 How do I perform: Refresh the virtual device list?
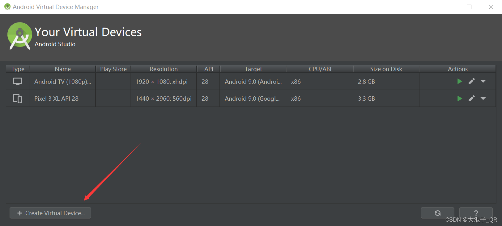[x=437, y=213]
